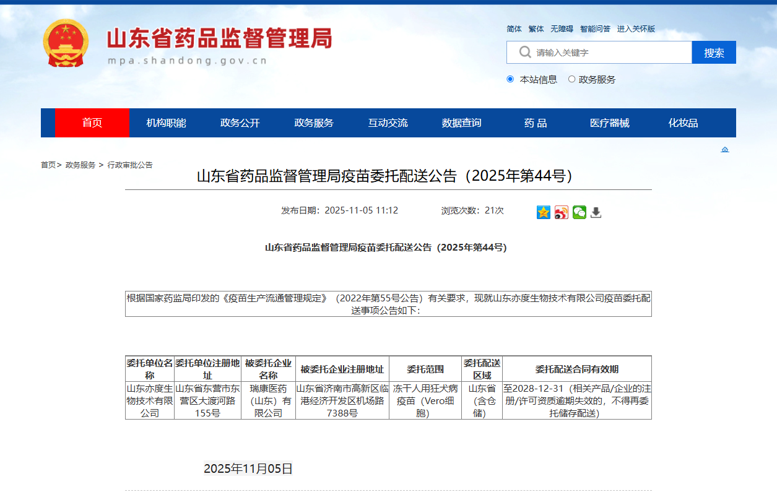Share the announcement to QQ Zone

coord(543,212)
